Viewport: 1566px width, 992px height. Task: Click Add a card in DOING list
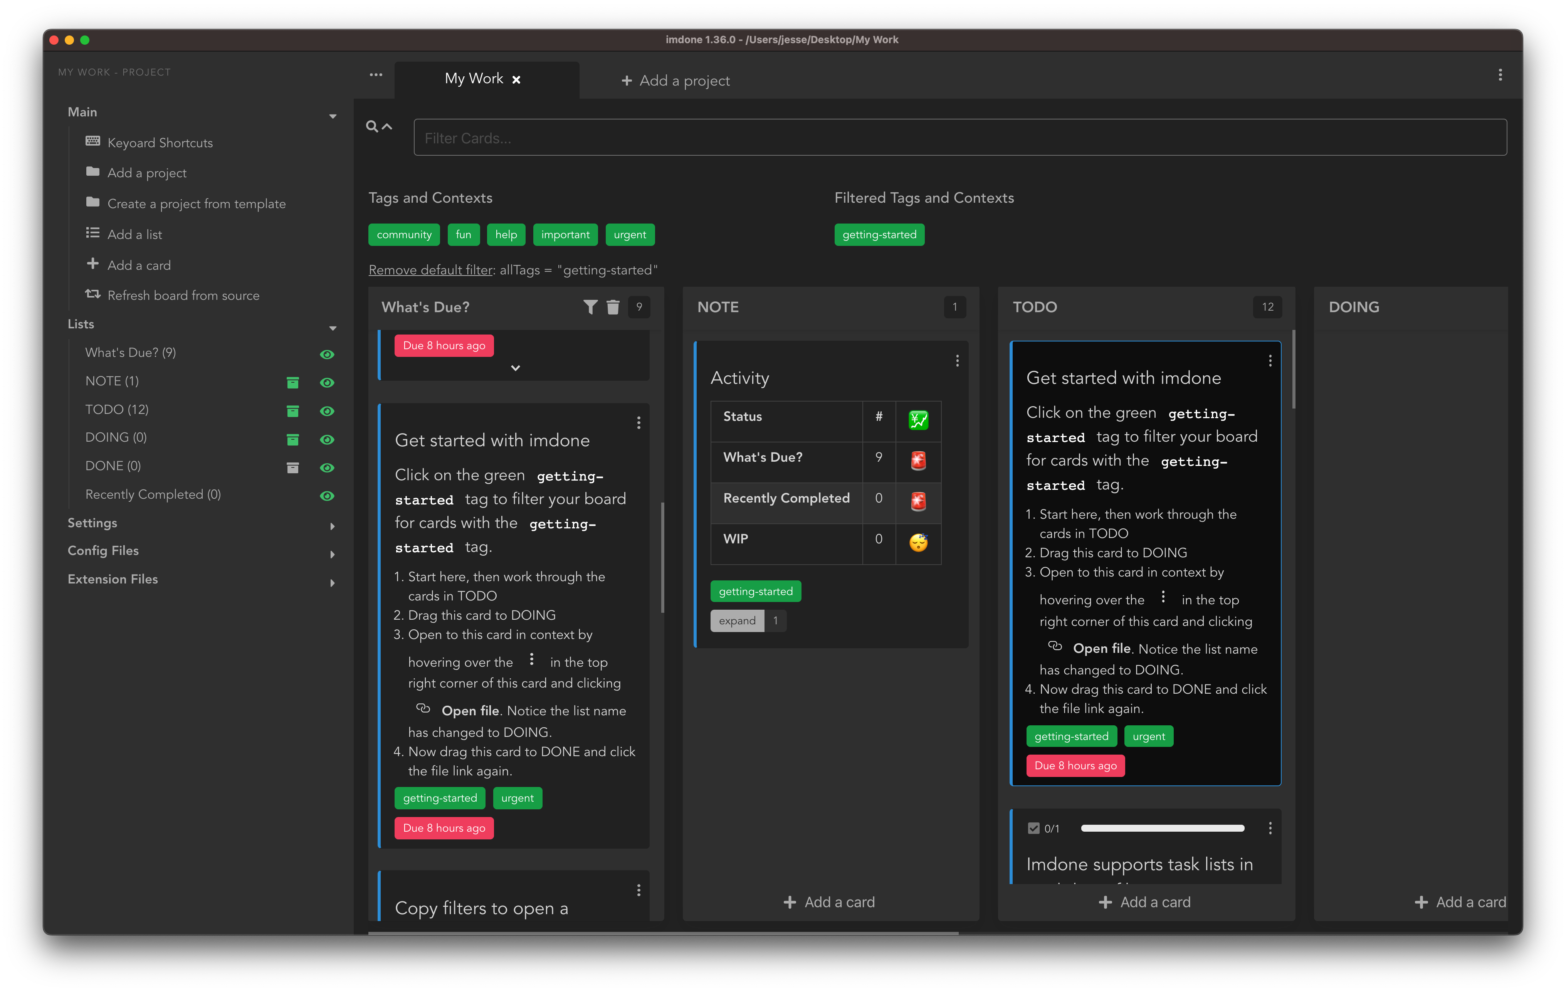point(1461,902)
